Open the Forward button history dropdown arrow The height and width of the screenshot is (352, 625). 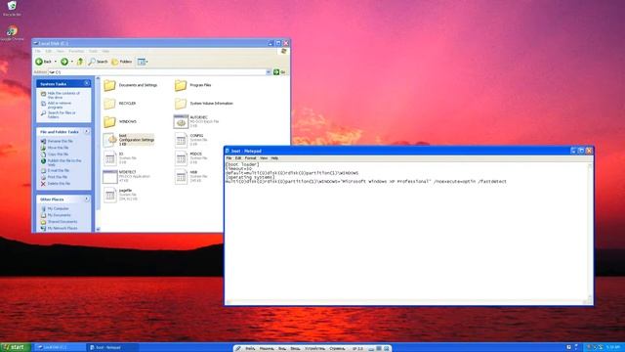[71, 62]
